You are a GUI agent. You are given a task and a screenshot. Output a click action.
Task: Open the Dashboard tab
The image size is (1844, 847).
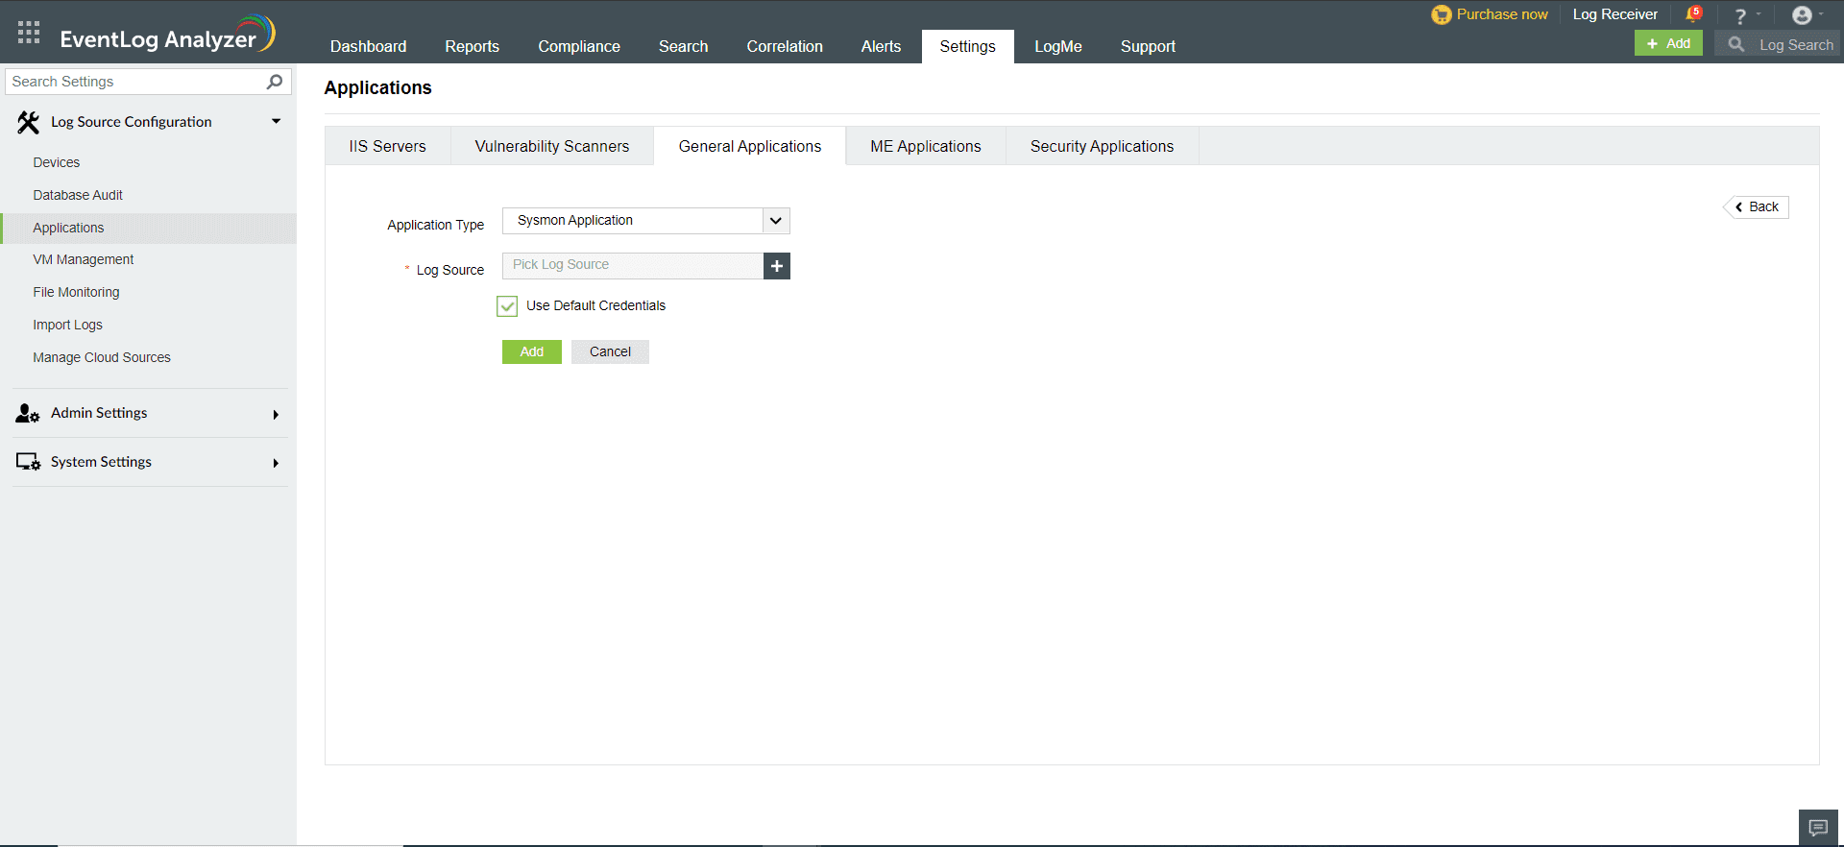point(368,46)
